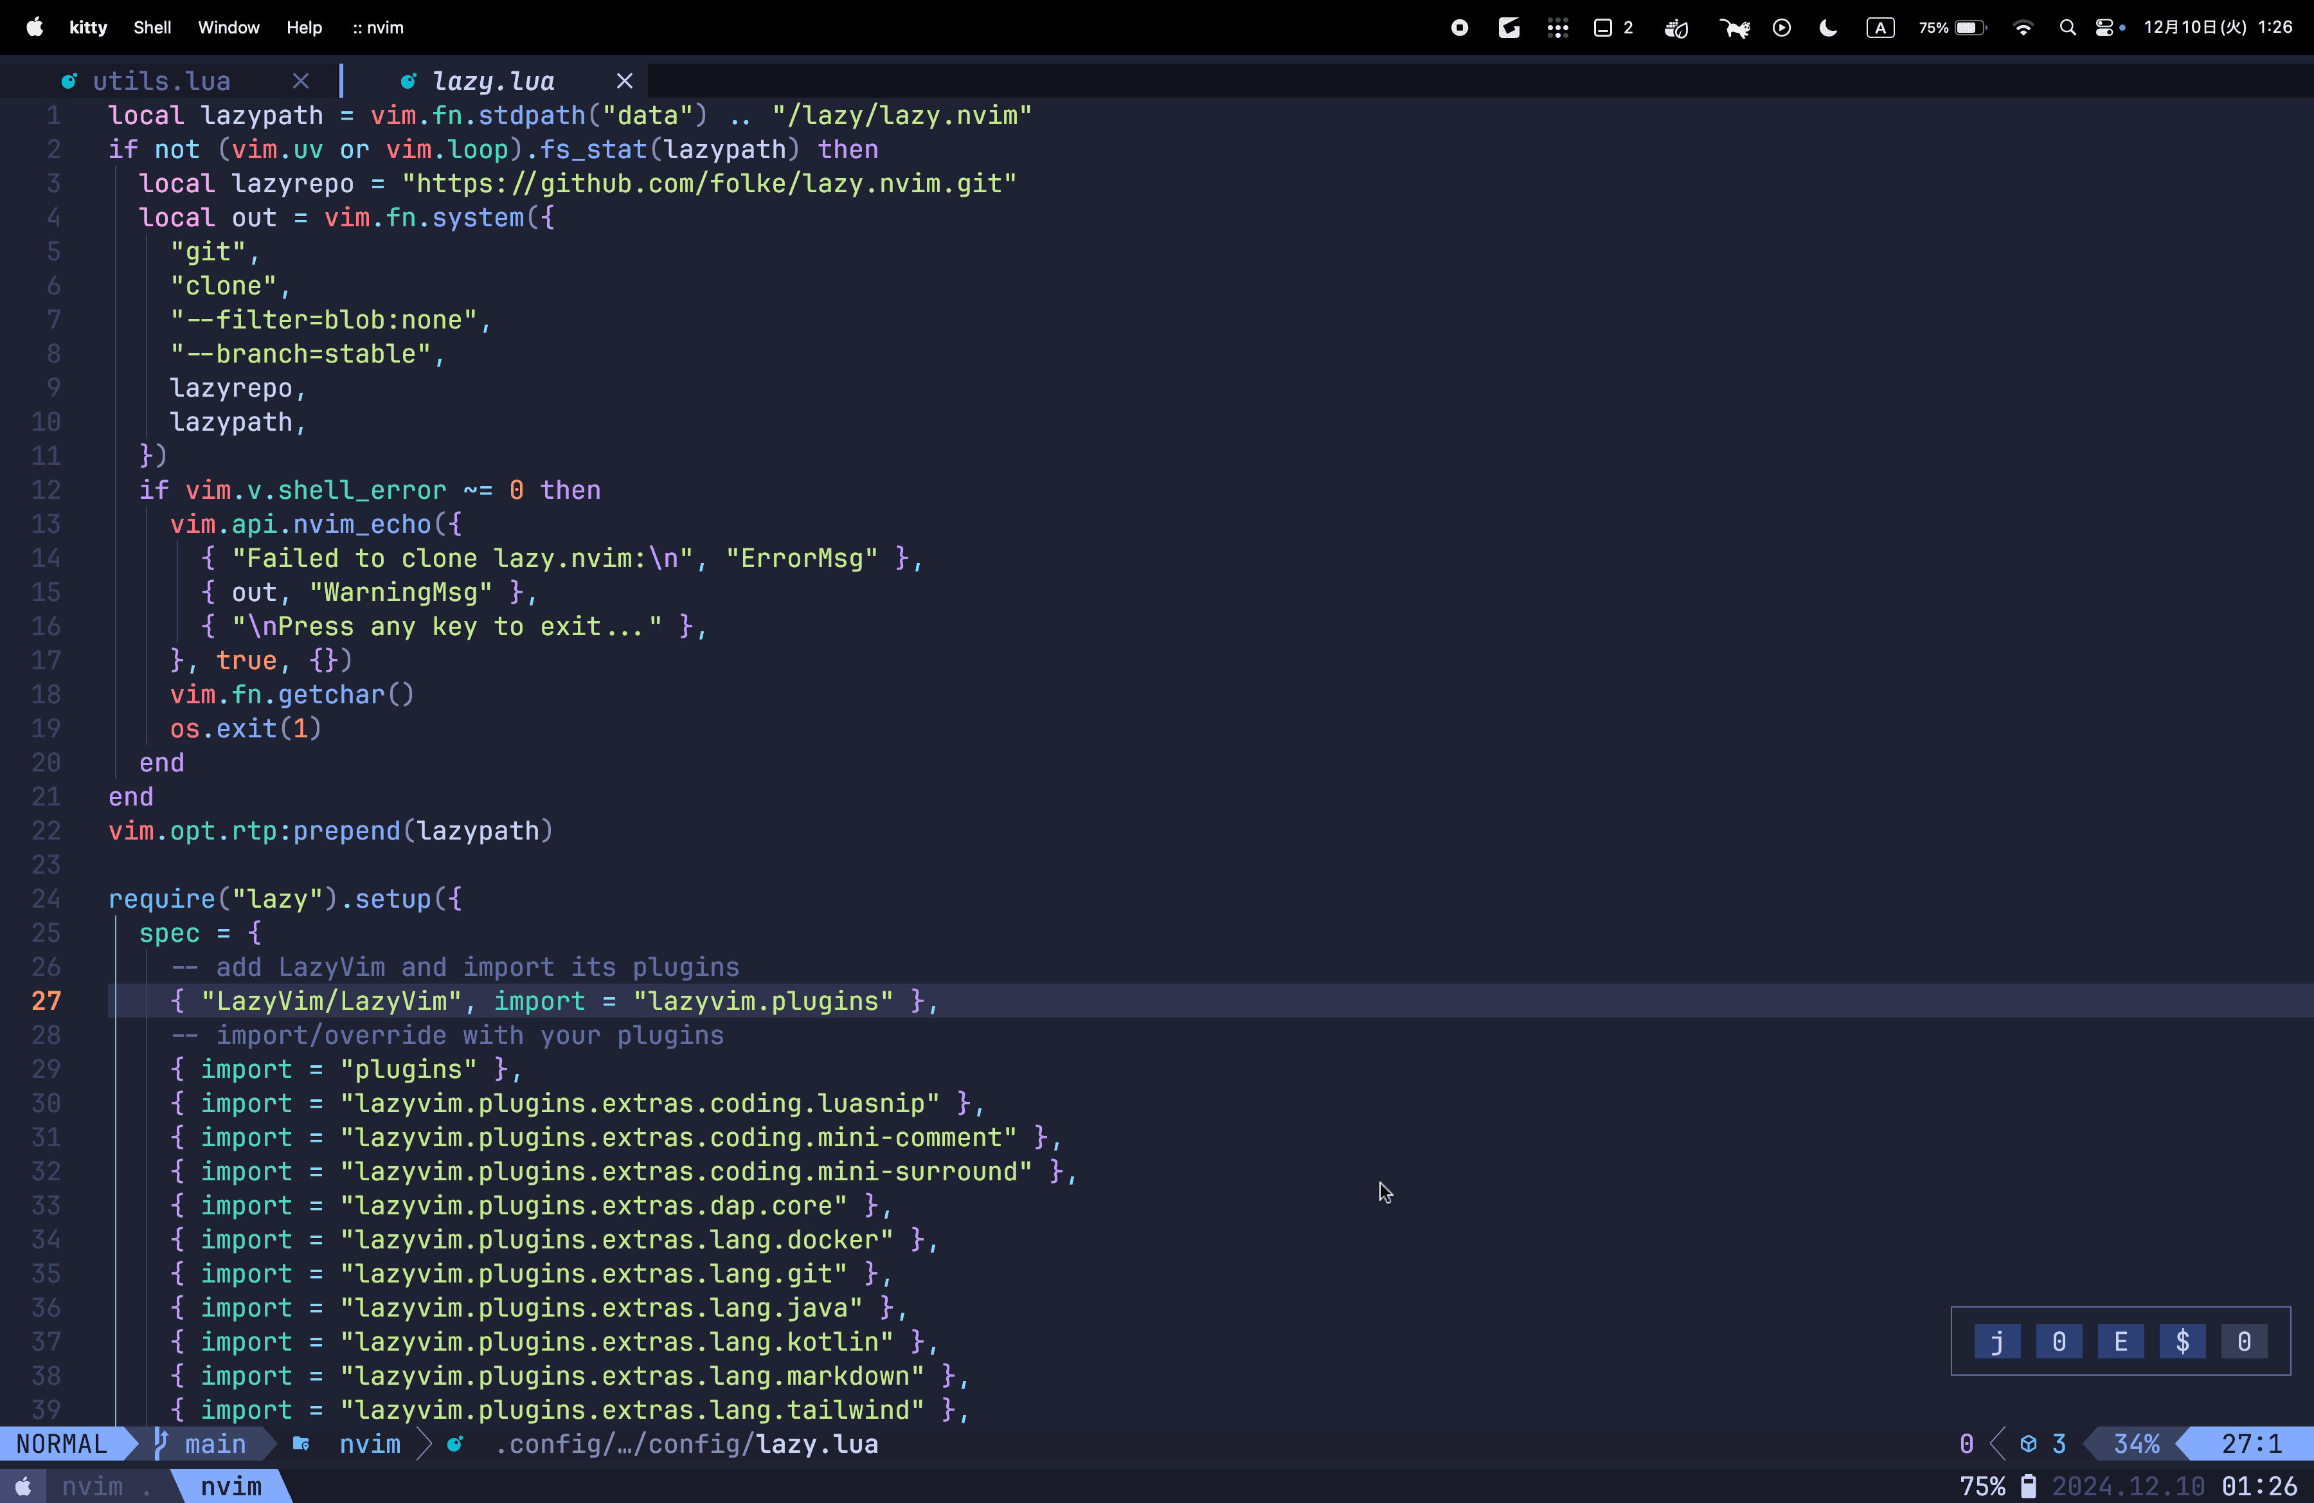The width and height of the screenshot is (2314, 1503).
Task: Click vim.fn.getchar() on line 18
Action: coord(292,694)
